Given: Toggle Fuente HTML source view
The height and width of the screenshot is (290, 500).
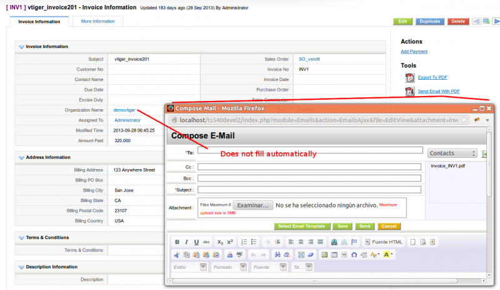Looking at the screenshot, I should tap(384, 242).
